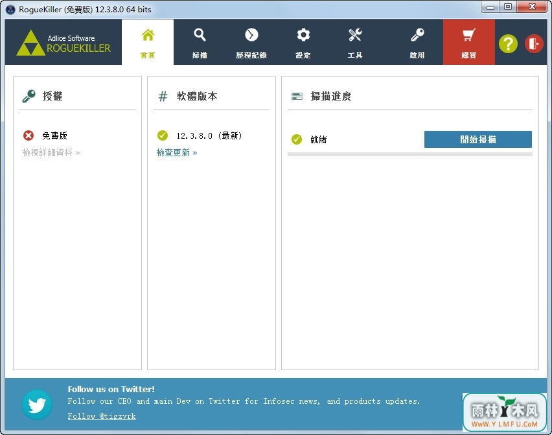The height and width of the screenshot is (435, 552).
Task: Maximize the RogueKiller window
Action: pos(508,7)
